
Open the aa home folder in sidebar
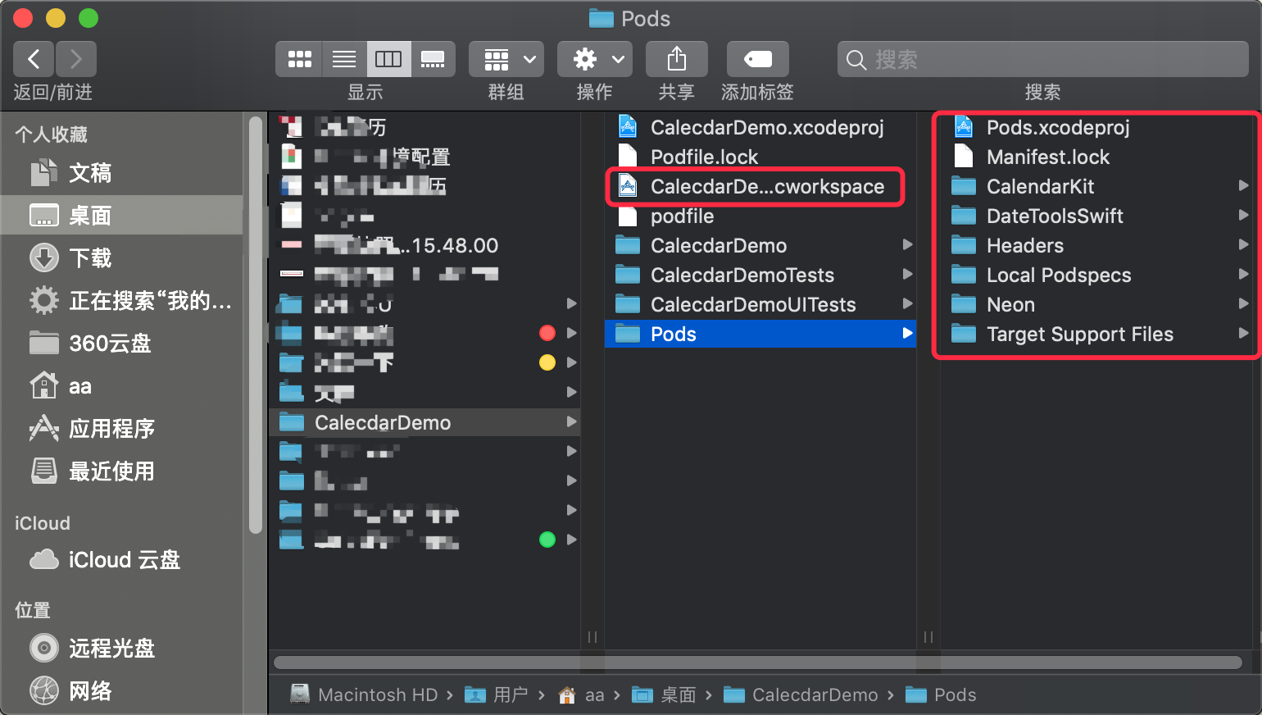(123, 386)
